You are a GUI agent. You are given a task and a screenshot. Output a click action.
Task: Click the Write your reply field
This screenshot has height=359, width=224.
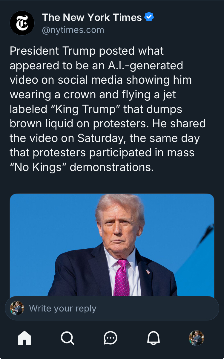(x=119, y=308)
